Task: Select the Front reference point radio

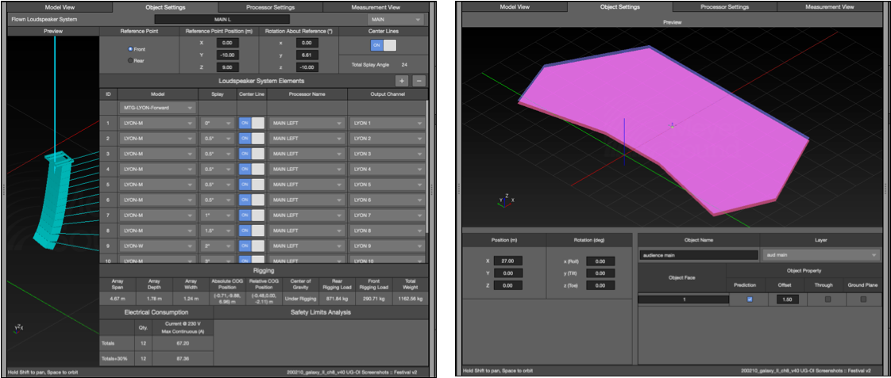Action: [x=131, y=49]
